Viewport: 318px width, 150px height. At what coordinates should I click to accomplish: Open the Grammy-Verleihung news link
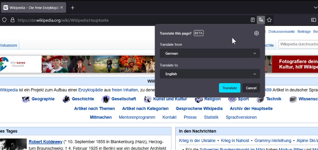(x=273, y=140)
